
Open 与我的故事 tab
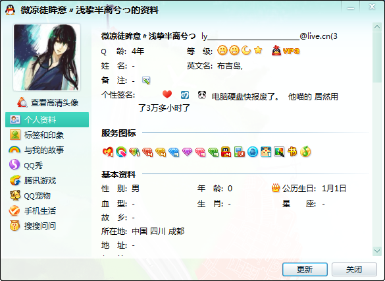36,150
